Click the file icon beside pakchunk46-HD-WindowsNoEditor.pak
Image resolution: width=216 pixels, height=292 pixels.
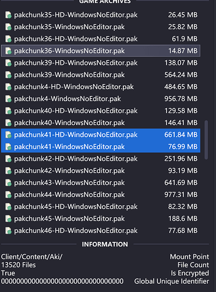pos(8,231)
